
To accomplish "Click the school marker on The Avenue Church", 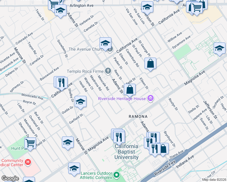I will (x=105, y=43).
